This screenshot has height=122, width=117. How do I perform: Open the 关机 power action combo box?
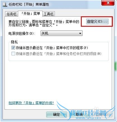62,33
